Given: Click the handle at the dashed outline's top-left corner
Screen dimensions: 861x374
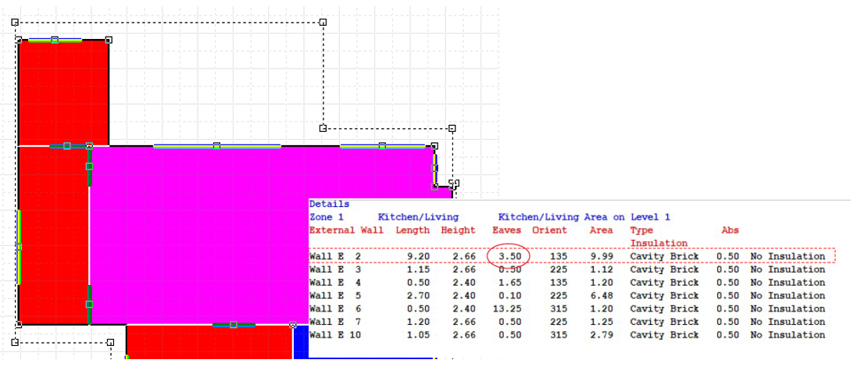Looking at the screenshot, I should [15, 23].
